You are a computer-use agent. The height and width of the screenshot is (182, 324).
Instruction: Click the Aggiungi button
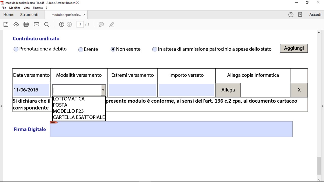(294, 48)
